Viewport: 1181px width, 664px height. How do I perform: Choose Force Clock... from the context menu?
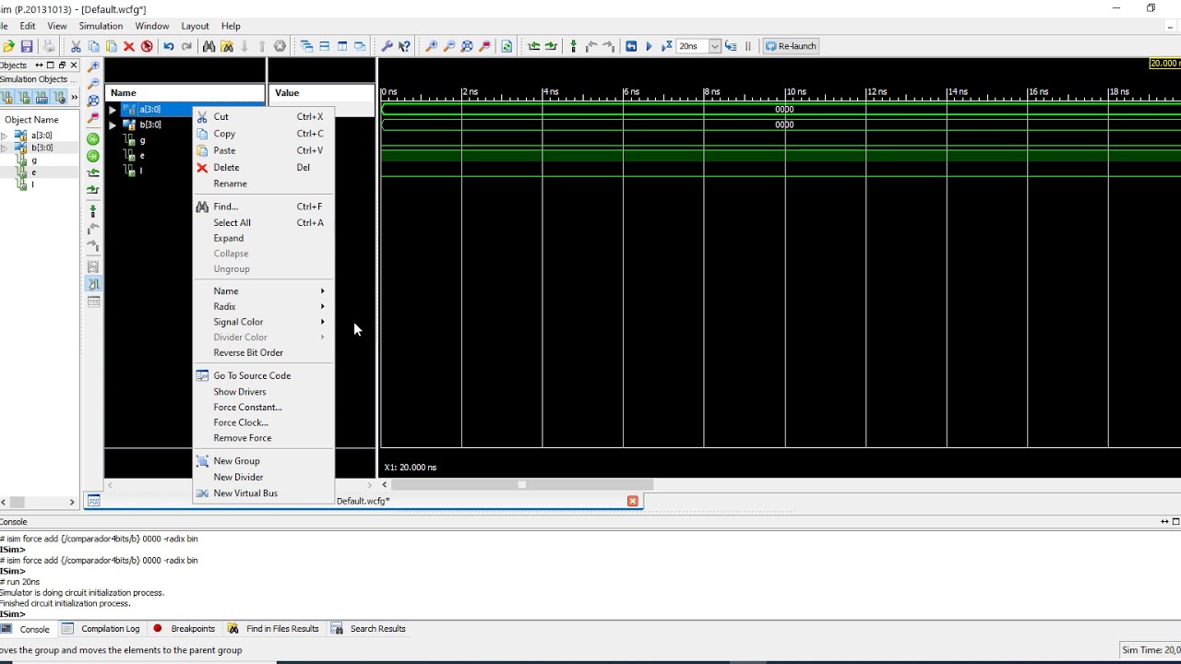click(x=263, y=422)
